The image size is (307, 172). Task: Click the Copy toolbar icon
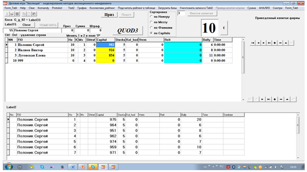pyautogui.click(x=24, y=14)
